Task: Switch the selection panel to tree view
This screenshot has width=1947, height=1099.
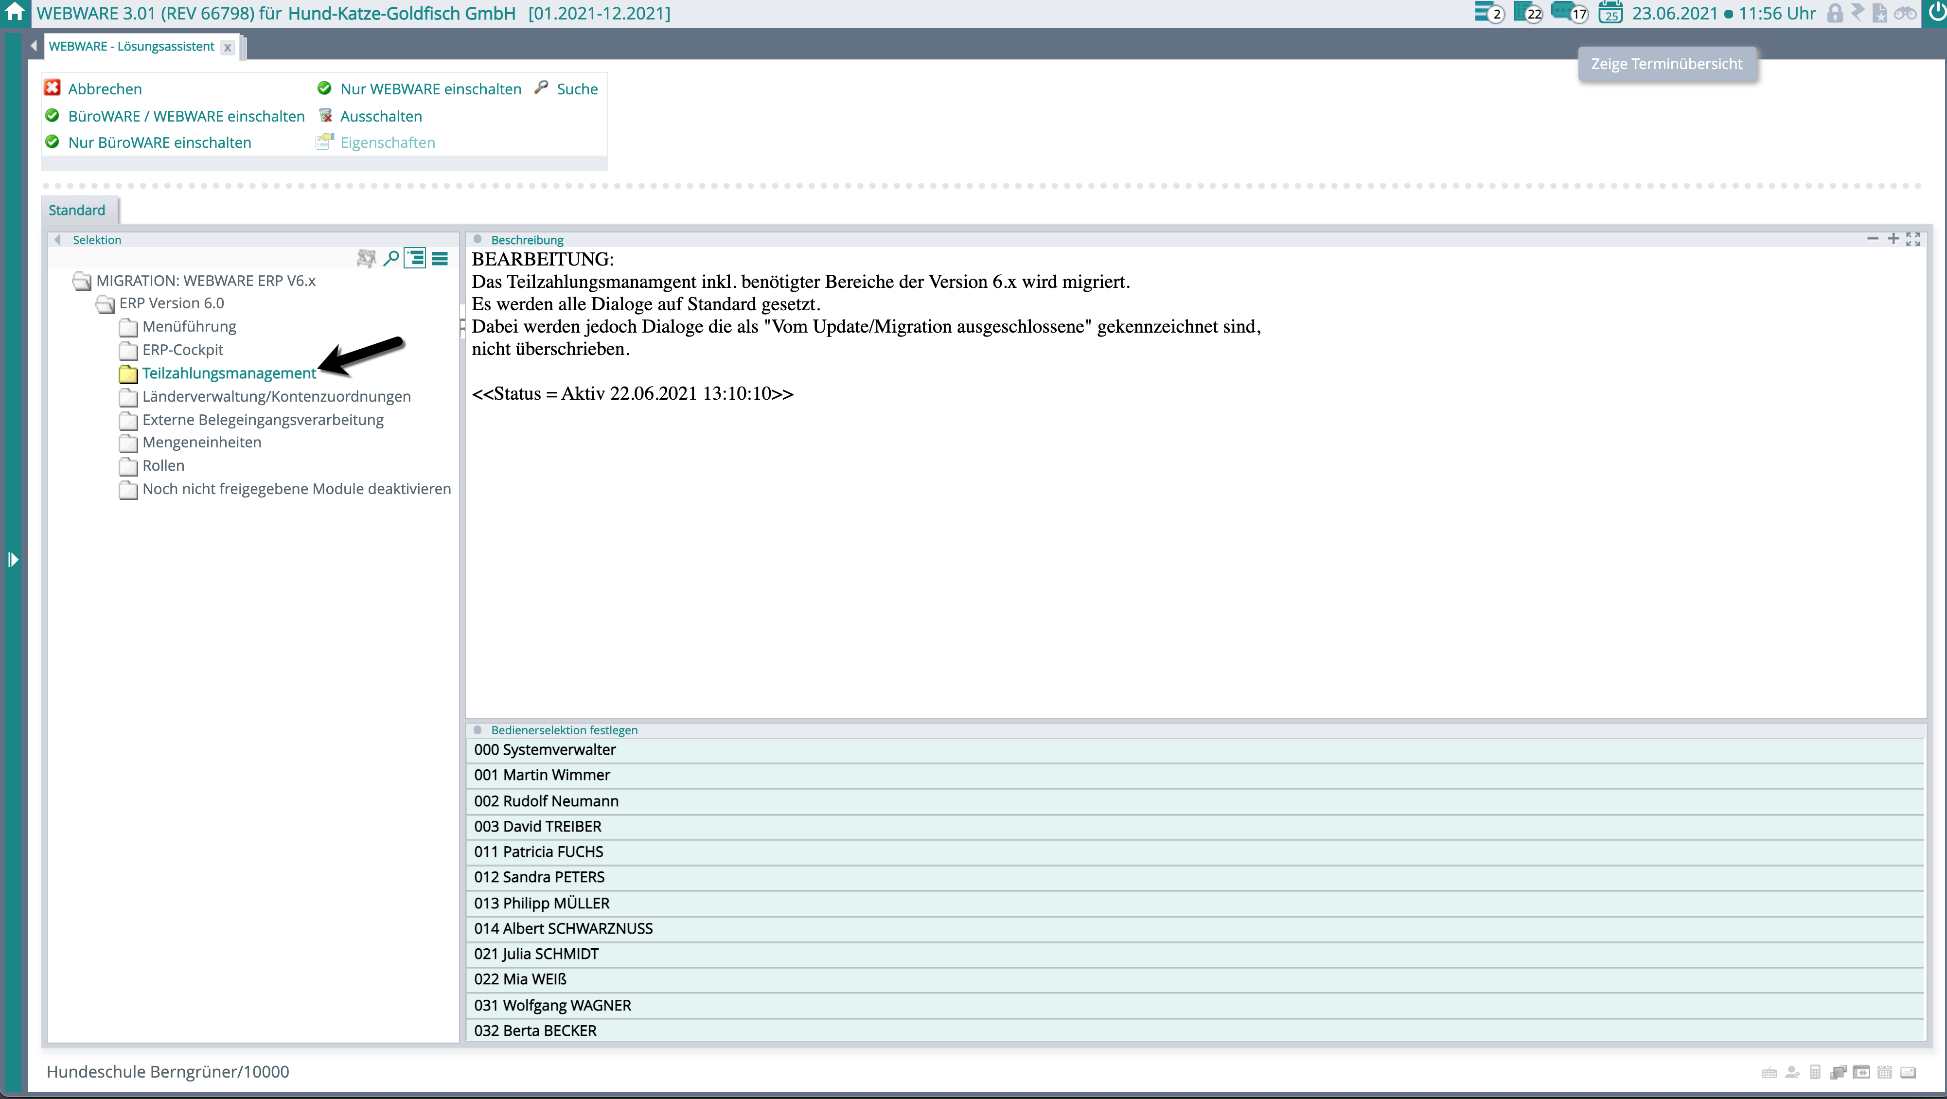Action: coord(415,259)
